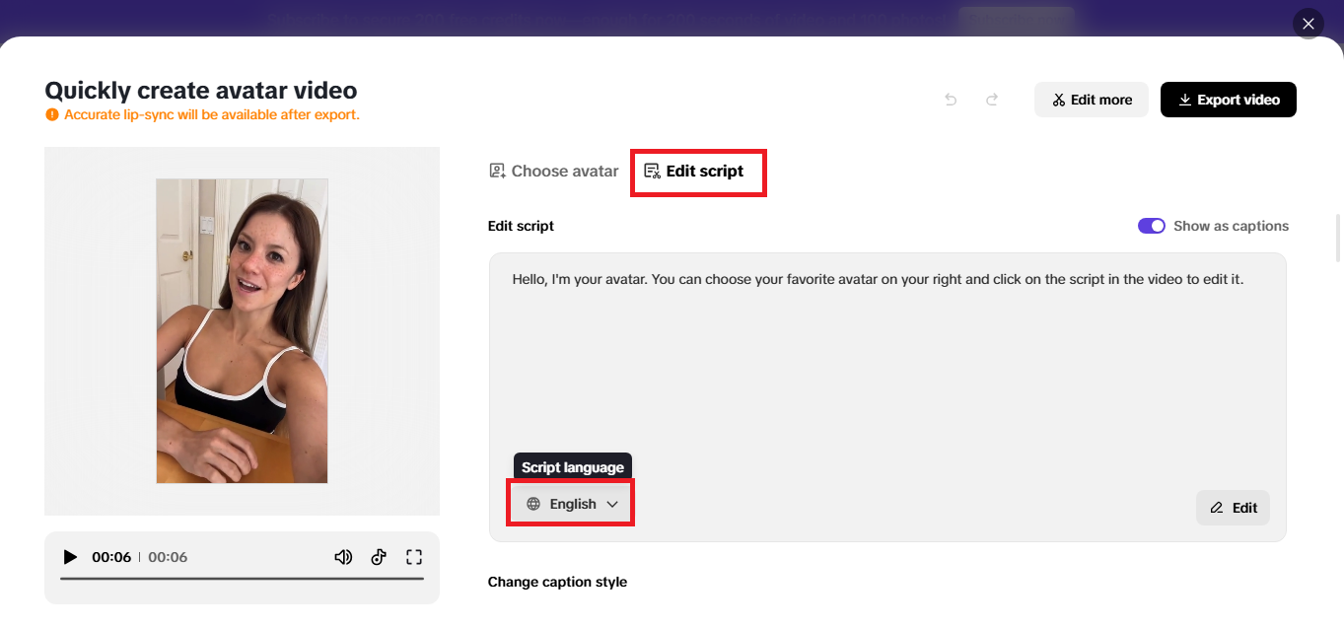Expand the English language selector chevron
The width and height of the screenshot is (1344, 628).
[x=612, y=503]
